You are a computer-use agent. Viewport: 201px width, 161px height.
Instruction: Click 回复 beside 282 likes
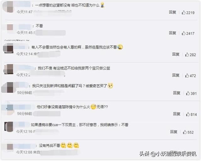[x=176, y=55]
